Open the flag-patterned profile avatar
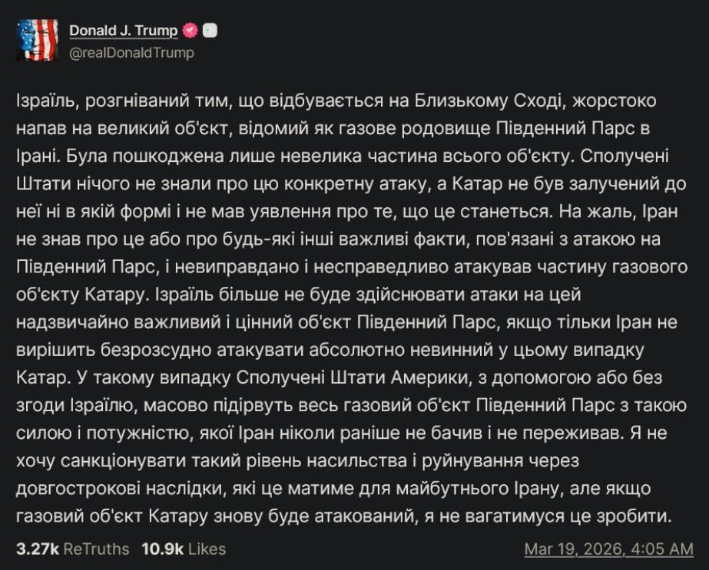The height and width of the screenshot is (570, 709). point(36,41)
